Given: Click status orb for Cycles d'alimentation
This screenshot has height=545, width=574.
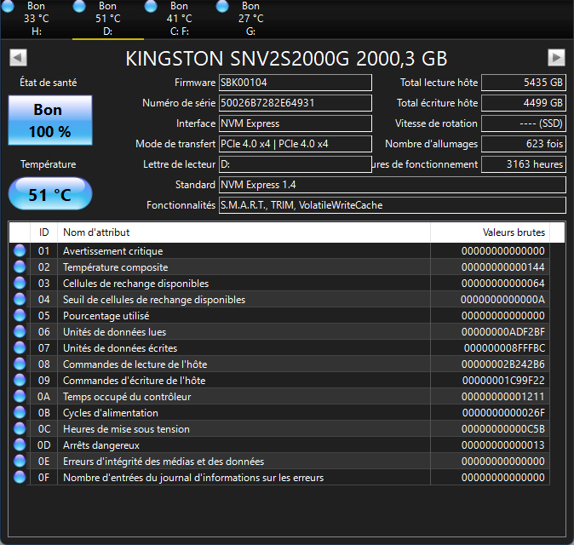Looking at the screenshot, I should tap(20, 413).
